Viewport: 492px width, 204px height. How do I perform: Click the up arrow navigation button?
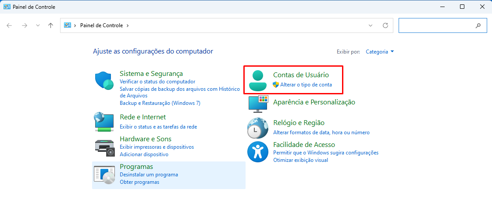(51, 25)
